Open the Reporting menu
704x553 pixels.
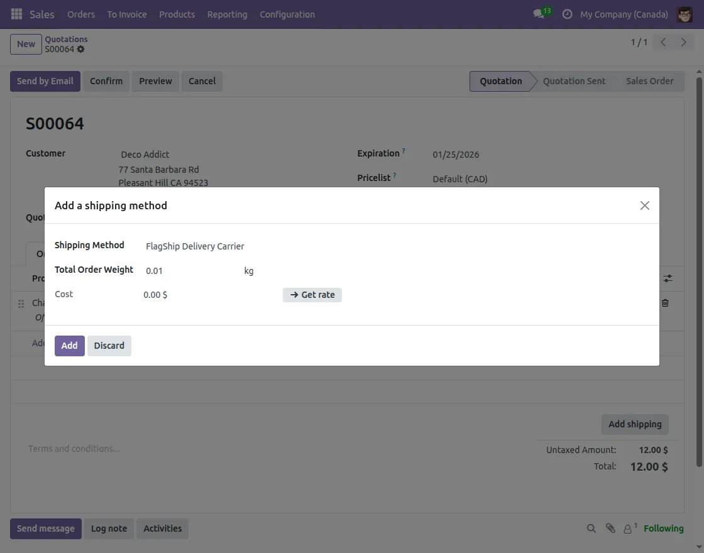click(227, 14)
